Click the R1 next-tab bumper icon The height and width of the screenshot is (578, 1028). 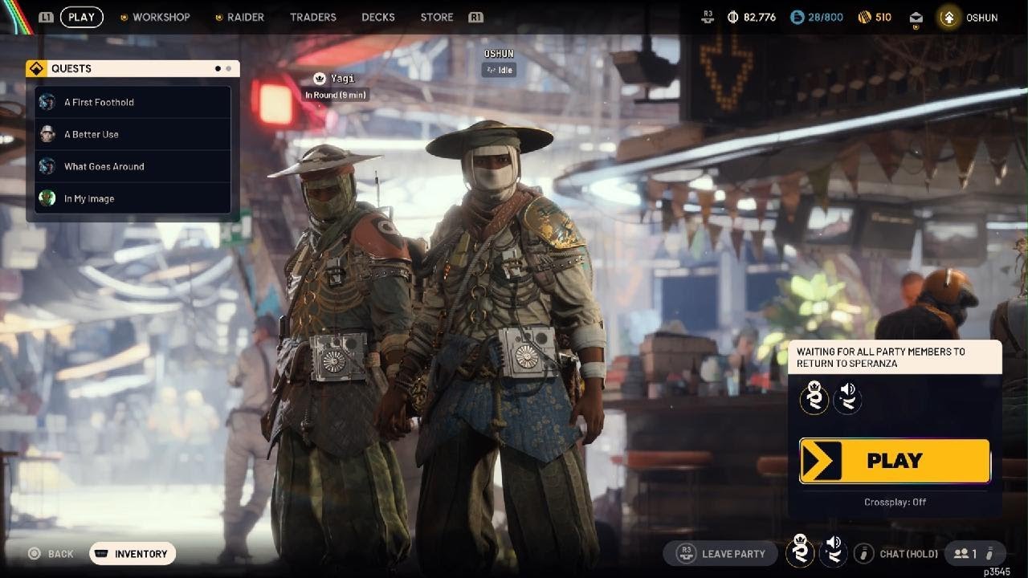[x=475, y=17]
